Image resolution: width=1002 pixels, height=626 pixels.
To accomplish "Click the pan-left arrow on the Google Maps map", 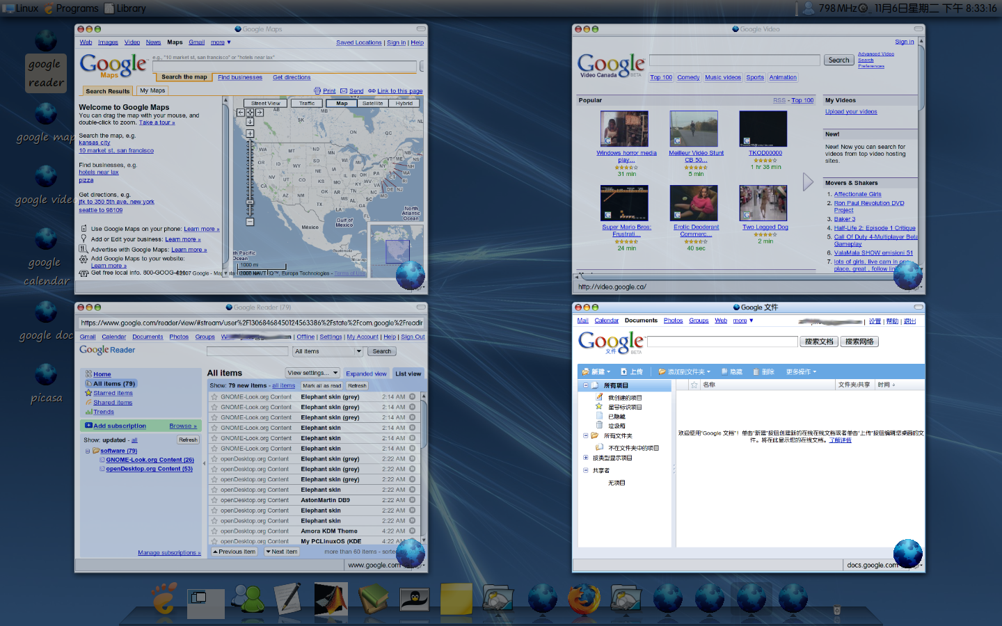I will (x=241, y=112).
